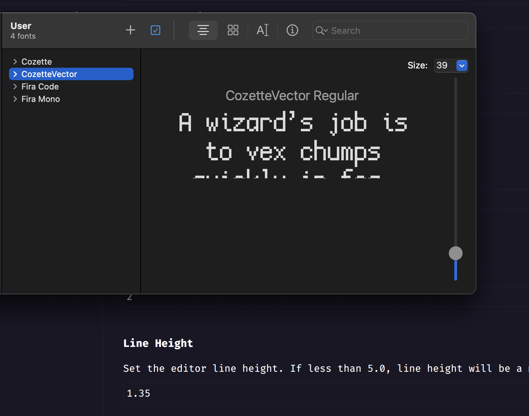This screenshot has width=529, height=416.
Task: Click the CozetteVector Regular preview heading
Action: tap(292, 95)
